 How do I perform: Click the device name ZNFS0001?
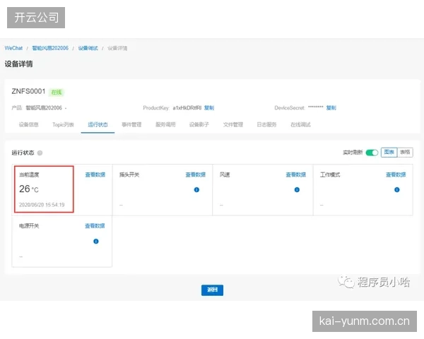[x=28, y=91]
